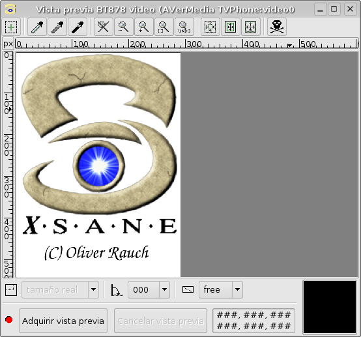
Task: Click Cancelar vista previa button
Action: click(161, 321)
